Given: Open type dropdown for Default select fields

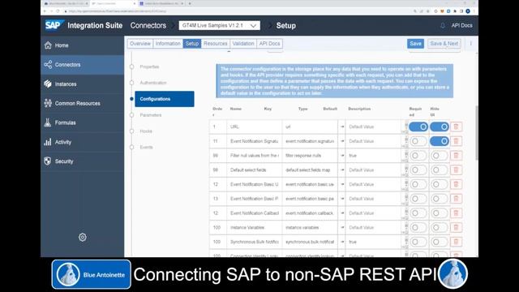Looking at the screenshot, I should pos(342,170).
